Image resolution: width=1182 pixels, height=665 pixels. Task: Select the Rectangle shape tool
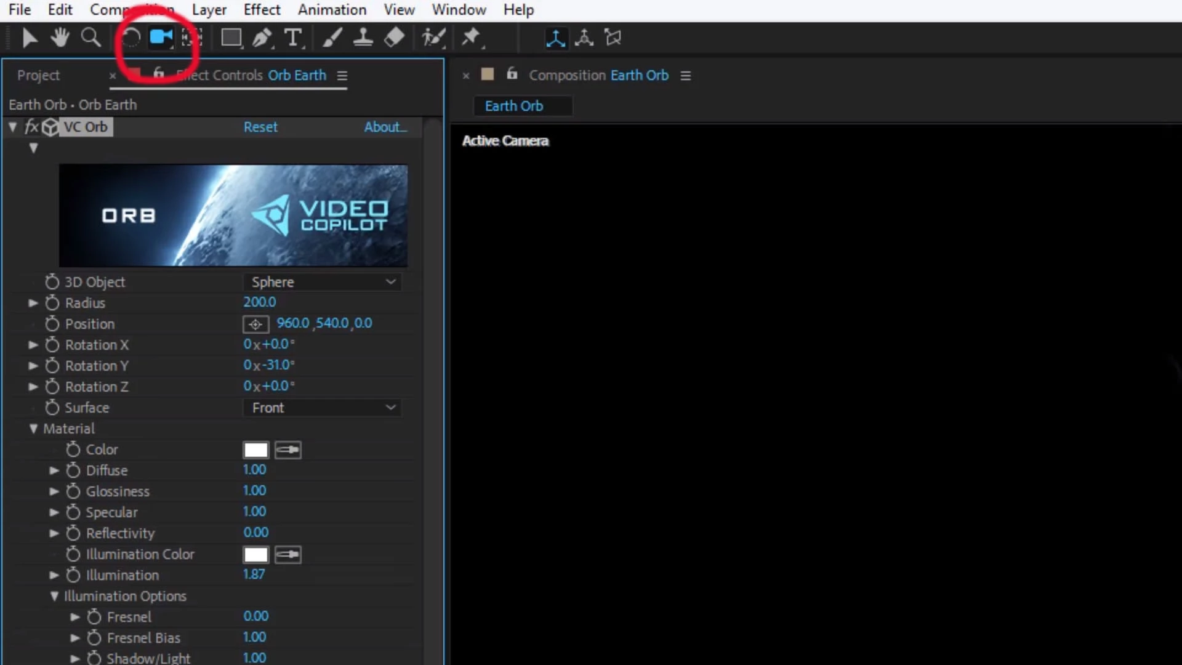point(231,38)
